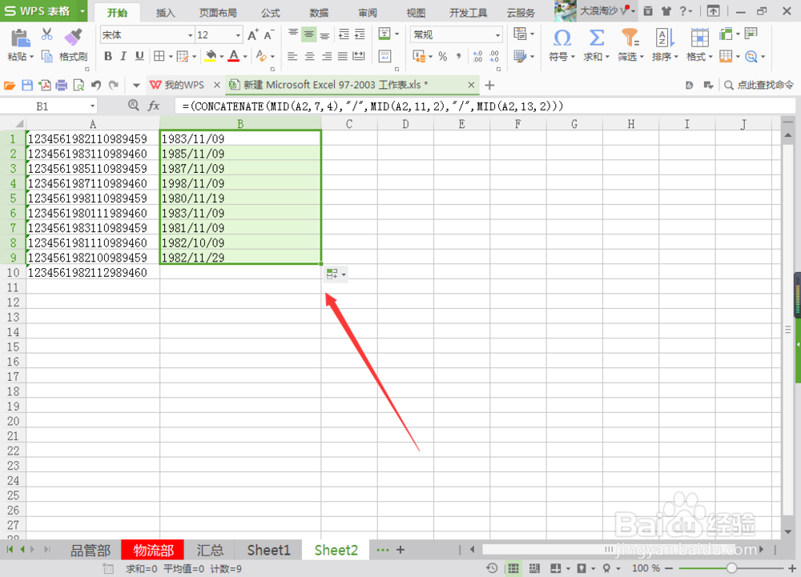The image size is (801, 577).
Task: Open the 开发工具 ribbon tab
Action: point(468,13)
